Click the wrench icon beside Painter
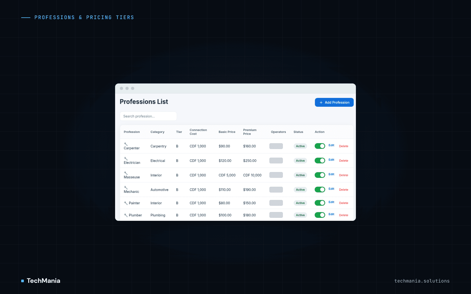Screen dimensions: 471x294 click(x=126, y=203)
